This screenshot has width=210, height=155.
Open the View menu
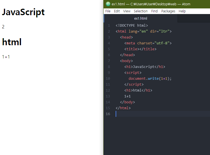127,11
